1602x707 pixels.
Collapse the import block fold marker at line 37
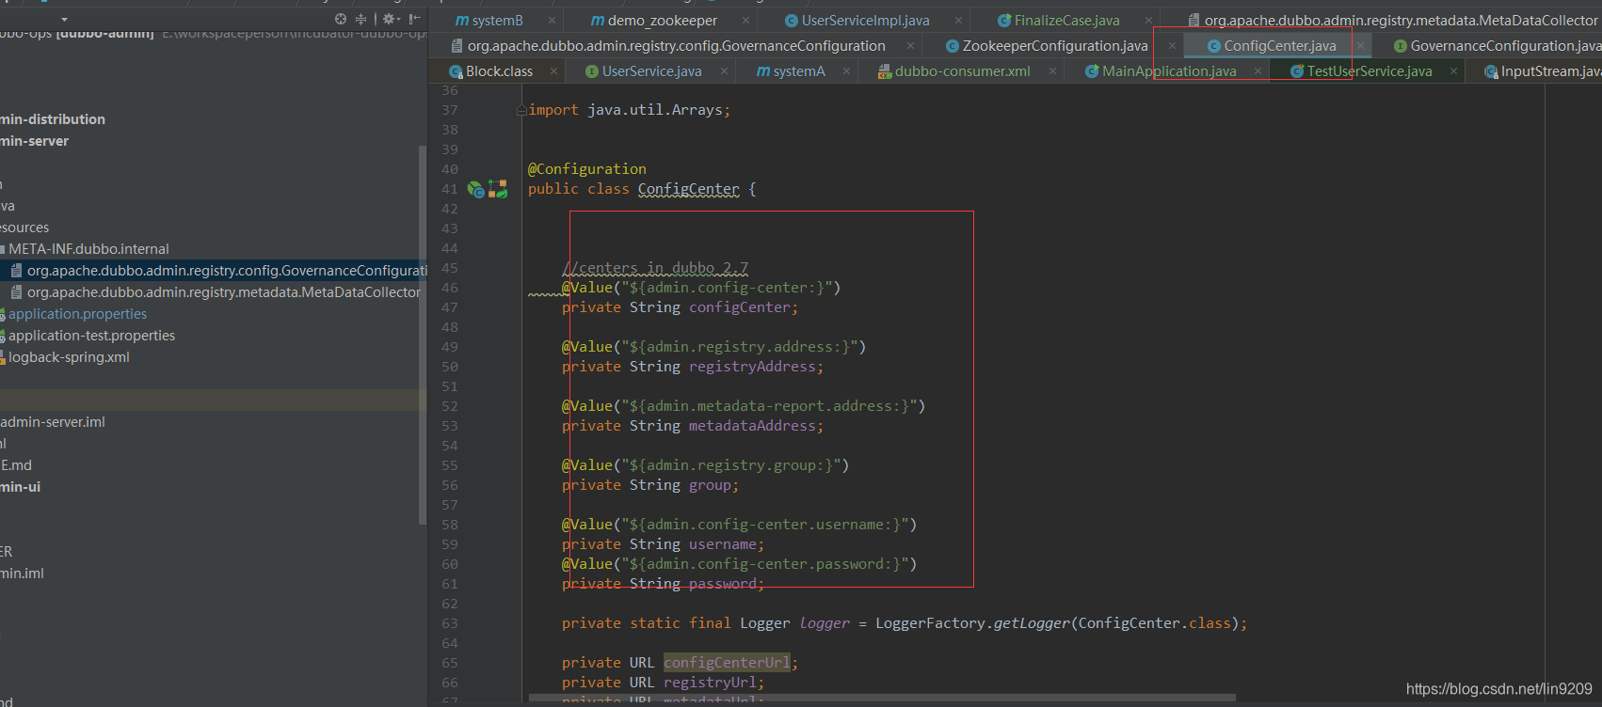tap(521, 111)
